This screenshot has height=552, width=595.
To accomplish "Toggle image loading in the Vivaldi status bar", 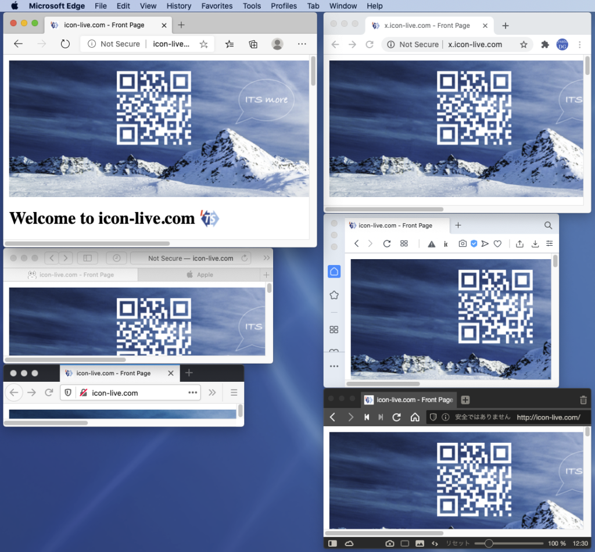I will (x=420, y=543).
